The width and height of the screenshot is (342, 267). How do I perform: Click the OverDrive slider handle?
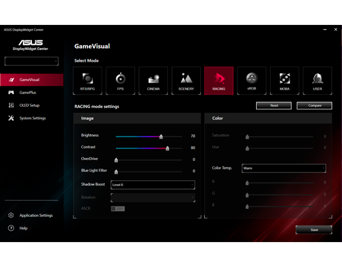(x=116, y=160)
